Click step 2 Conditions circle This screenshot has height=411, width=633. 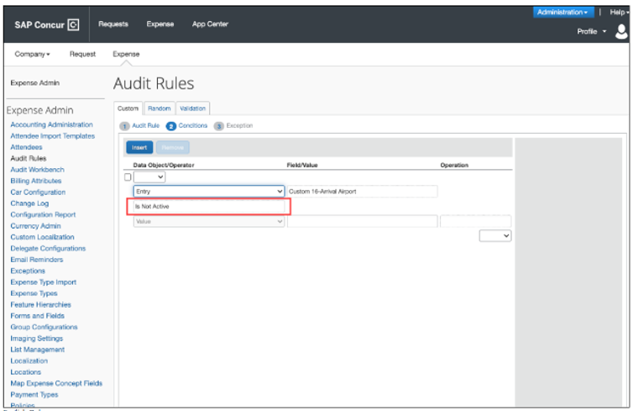click(171, 125)
